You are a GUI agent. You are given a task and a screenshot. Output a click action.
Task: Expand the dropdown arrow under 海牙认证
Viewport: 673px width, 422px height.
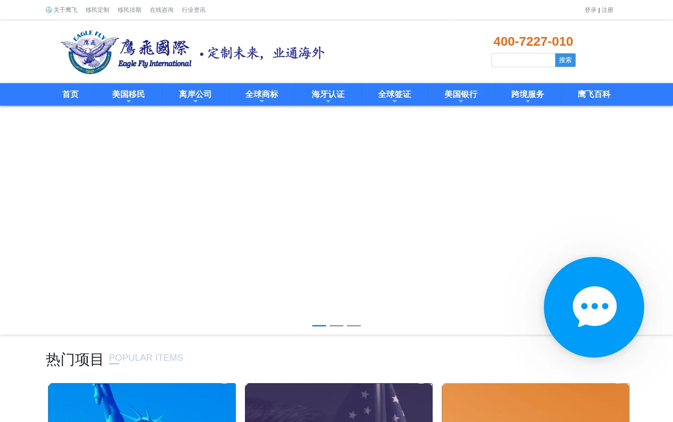(328, 101)
